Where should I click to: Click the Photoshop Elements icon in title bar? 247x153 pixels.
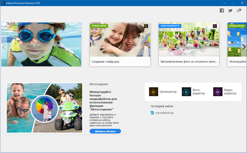coord(3,3)
